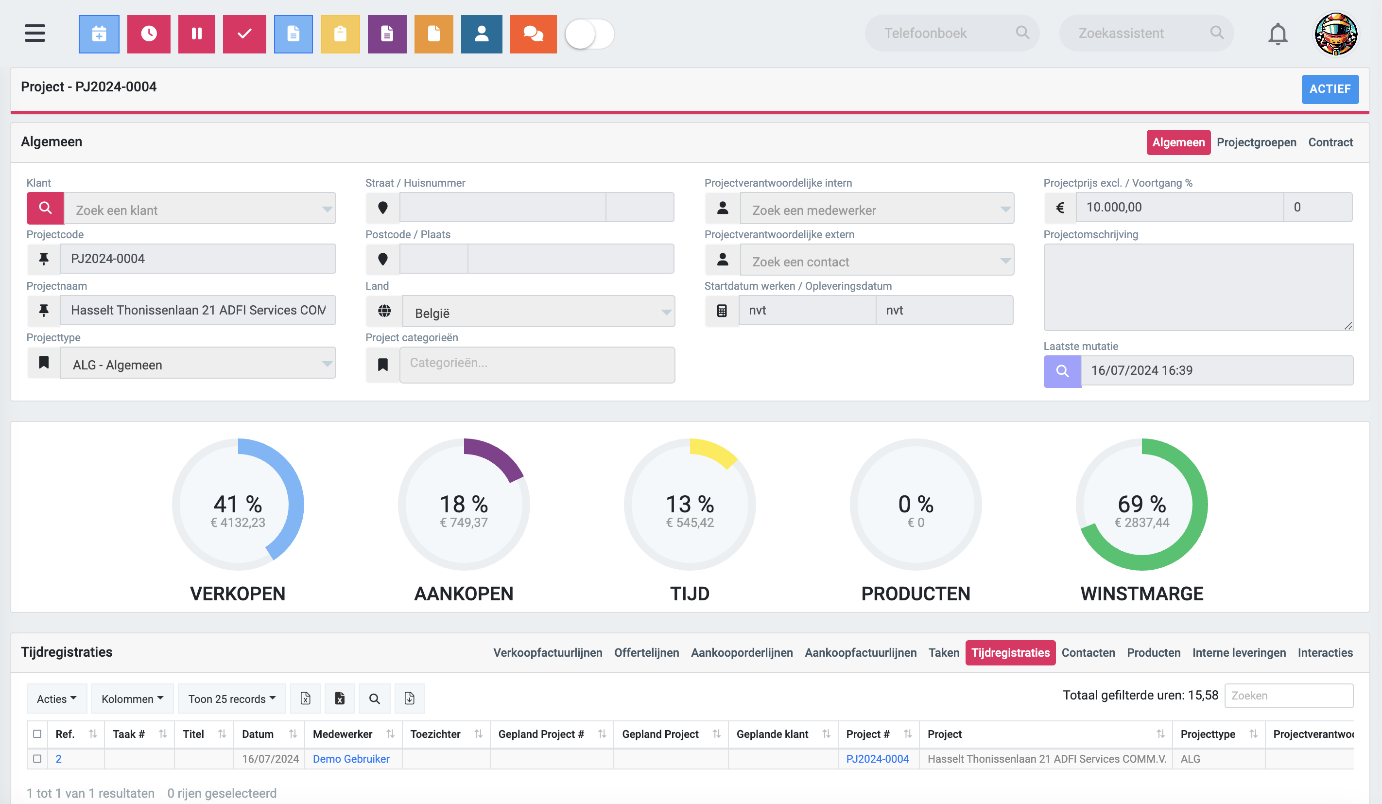Screen dimensions: 1382x804
Task: Click the blue calendar-plus toolbar icon
Action: 99,34
